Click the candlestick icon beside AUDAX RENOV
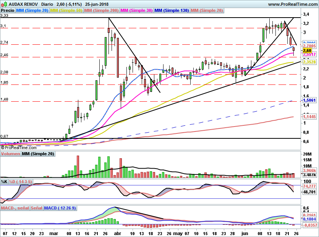Screen dimensions: 319x237 tap(4, 4)
